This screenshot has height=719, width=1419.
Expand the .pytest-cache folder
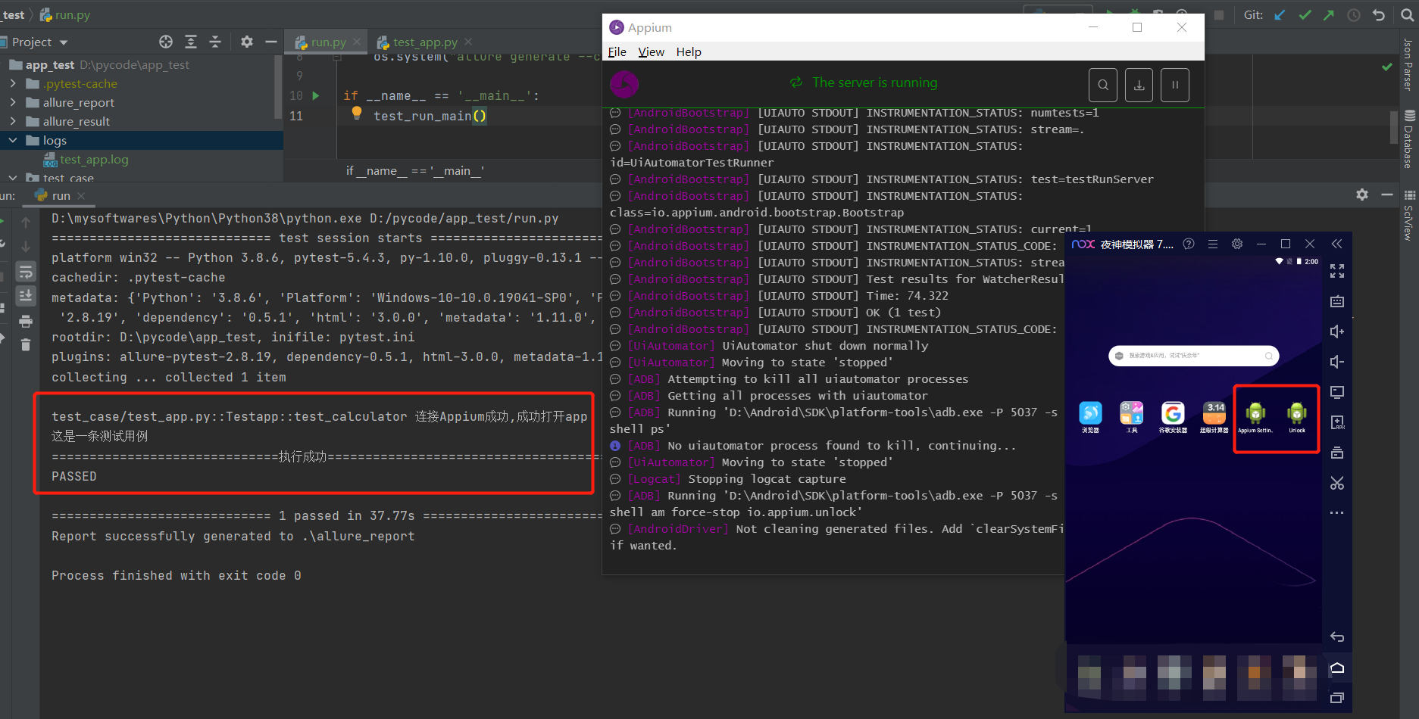(x=13, y=83)
